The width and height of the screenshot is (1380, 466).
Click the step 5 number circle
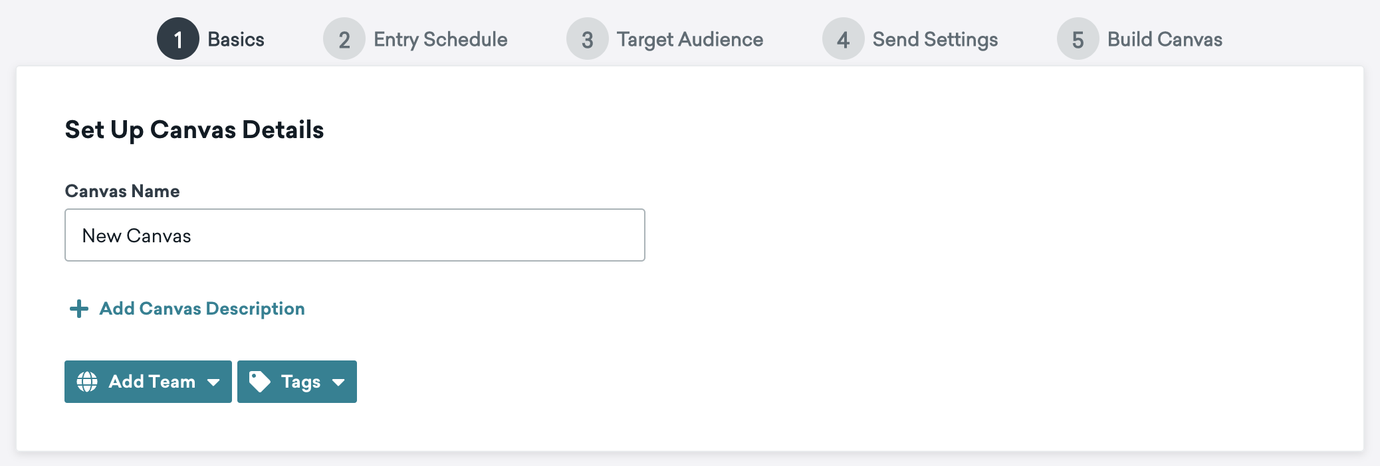click(1078, 39)
